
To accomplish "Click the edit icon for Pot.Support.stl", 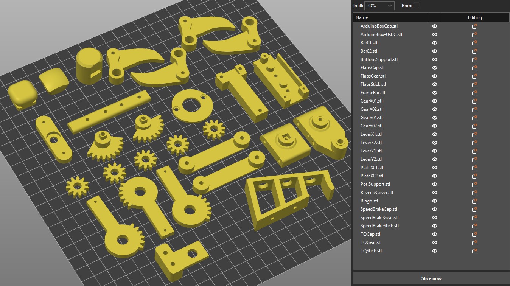I will (x=474, y=184).
